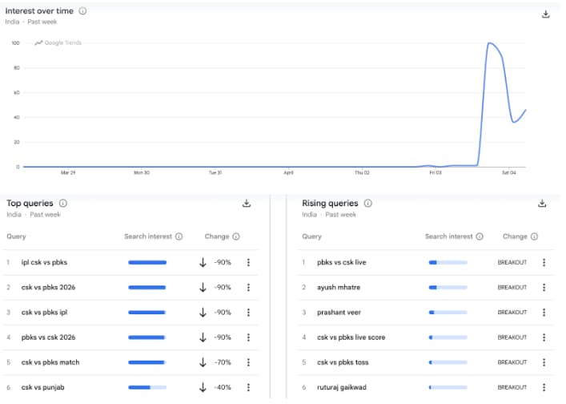Open help info for Interest over time

[x=83, y=11]
